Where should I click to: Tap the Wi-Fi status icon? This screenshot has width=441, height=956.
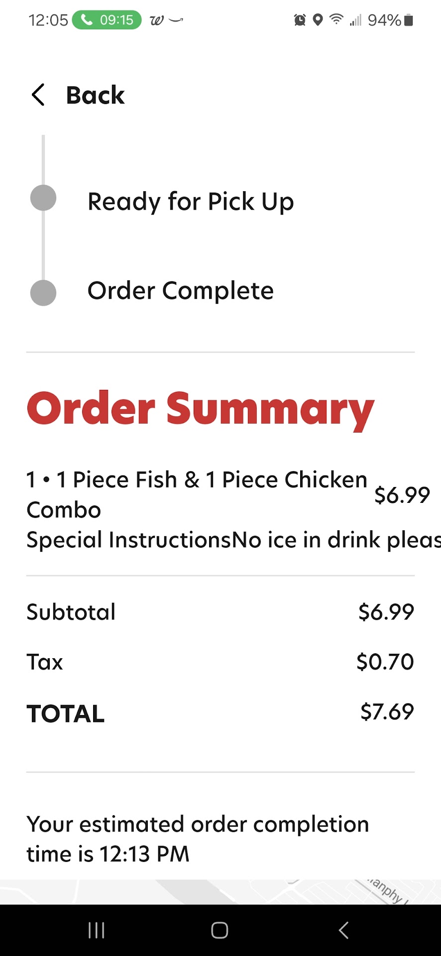336,19
